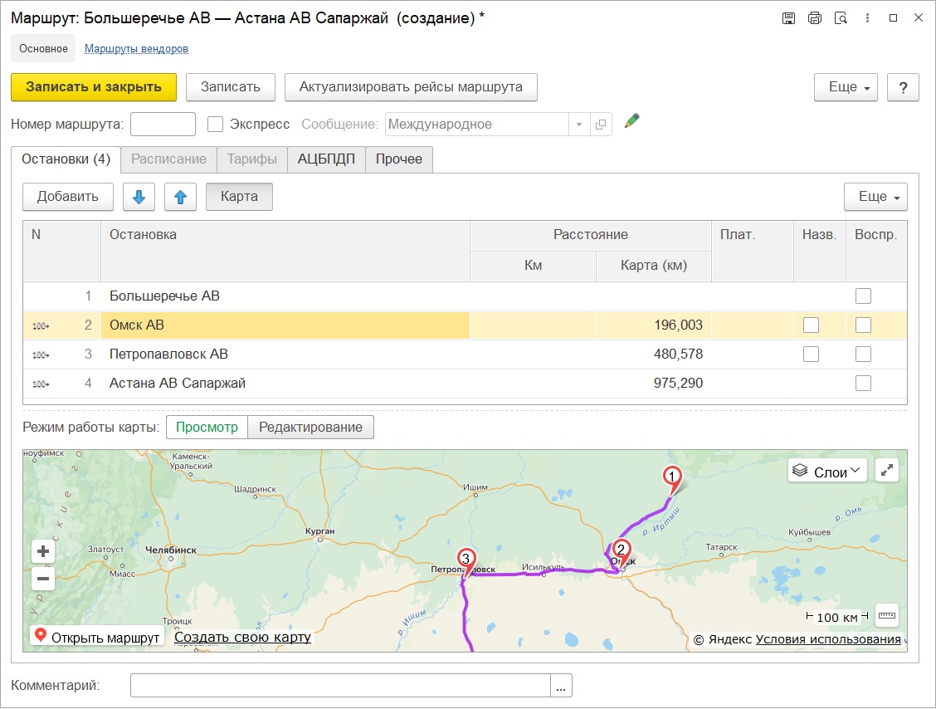Open help with the question mark button

(x=903, y=87)
